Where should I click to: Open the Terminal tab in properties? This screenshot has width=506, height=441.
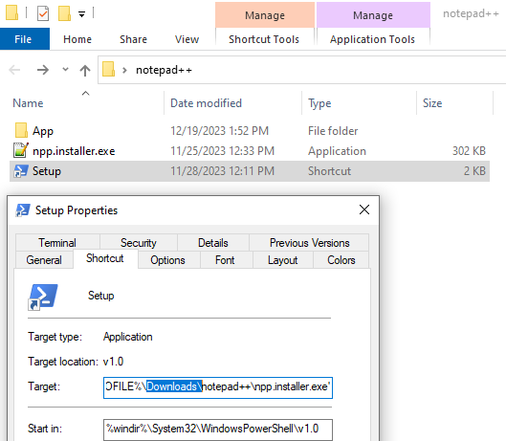pyautogui.click(x=57, y=242)
